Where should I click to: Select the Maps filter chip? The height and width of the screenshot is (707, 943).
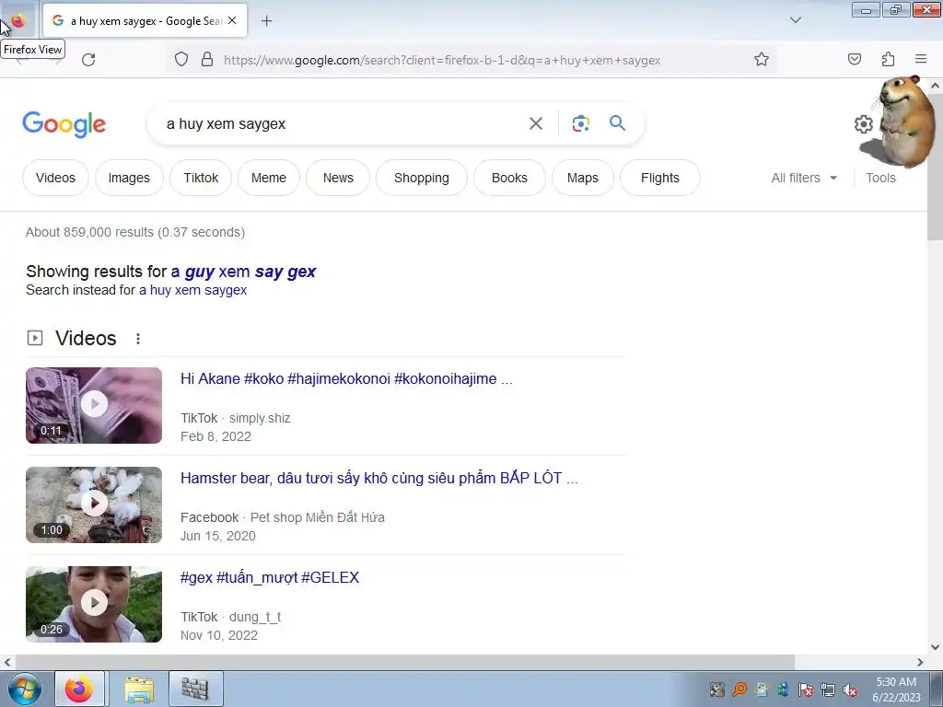582,178
